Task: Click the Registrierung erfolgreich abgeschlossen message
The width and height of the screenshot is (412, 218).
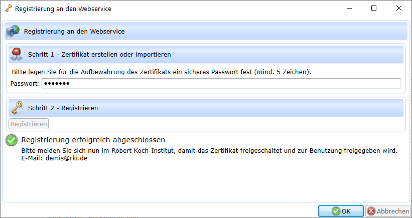Action: click(x=93, y=140)
